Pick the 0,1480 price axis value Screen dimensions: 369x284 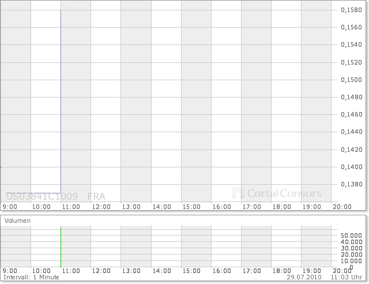[x=351, y=97]
